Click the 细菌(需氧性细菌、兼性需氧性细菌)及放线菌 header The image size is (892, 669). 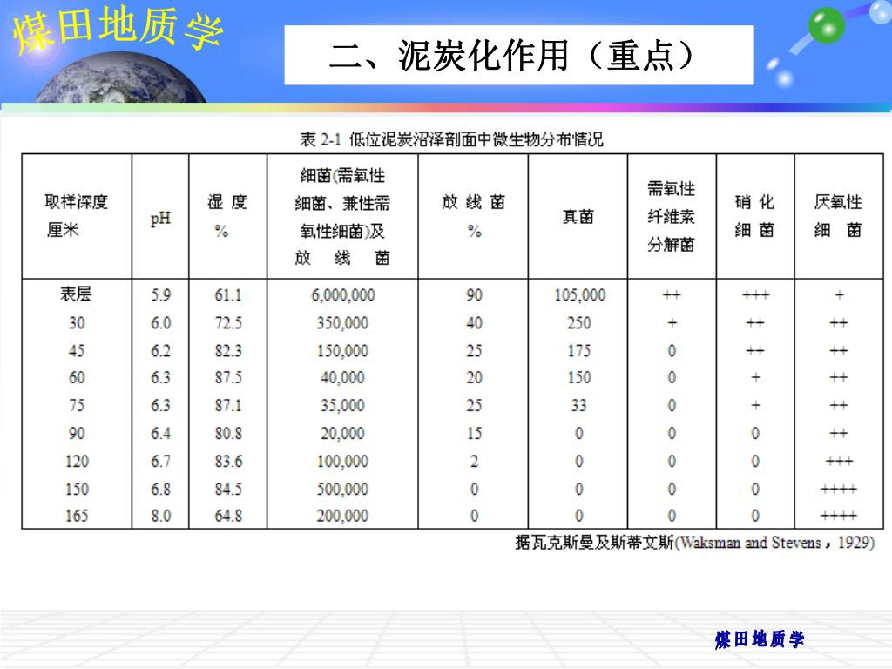342,217
